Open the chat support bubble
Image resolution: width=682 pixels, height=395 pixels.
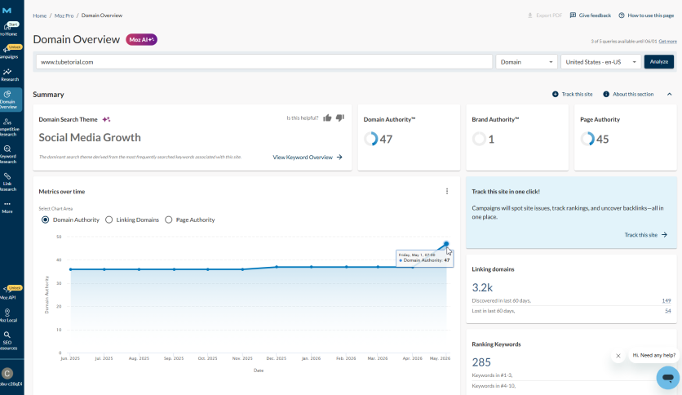click(667, 378)
